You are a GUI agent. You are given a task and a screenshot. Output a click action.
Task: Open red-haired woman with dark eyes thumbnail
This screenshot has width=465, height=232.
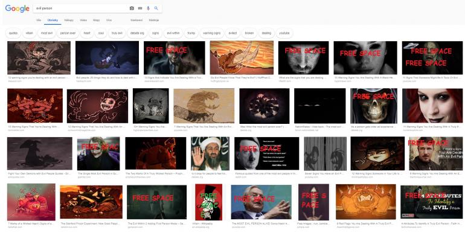coord(432,106)
